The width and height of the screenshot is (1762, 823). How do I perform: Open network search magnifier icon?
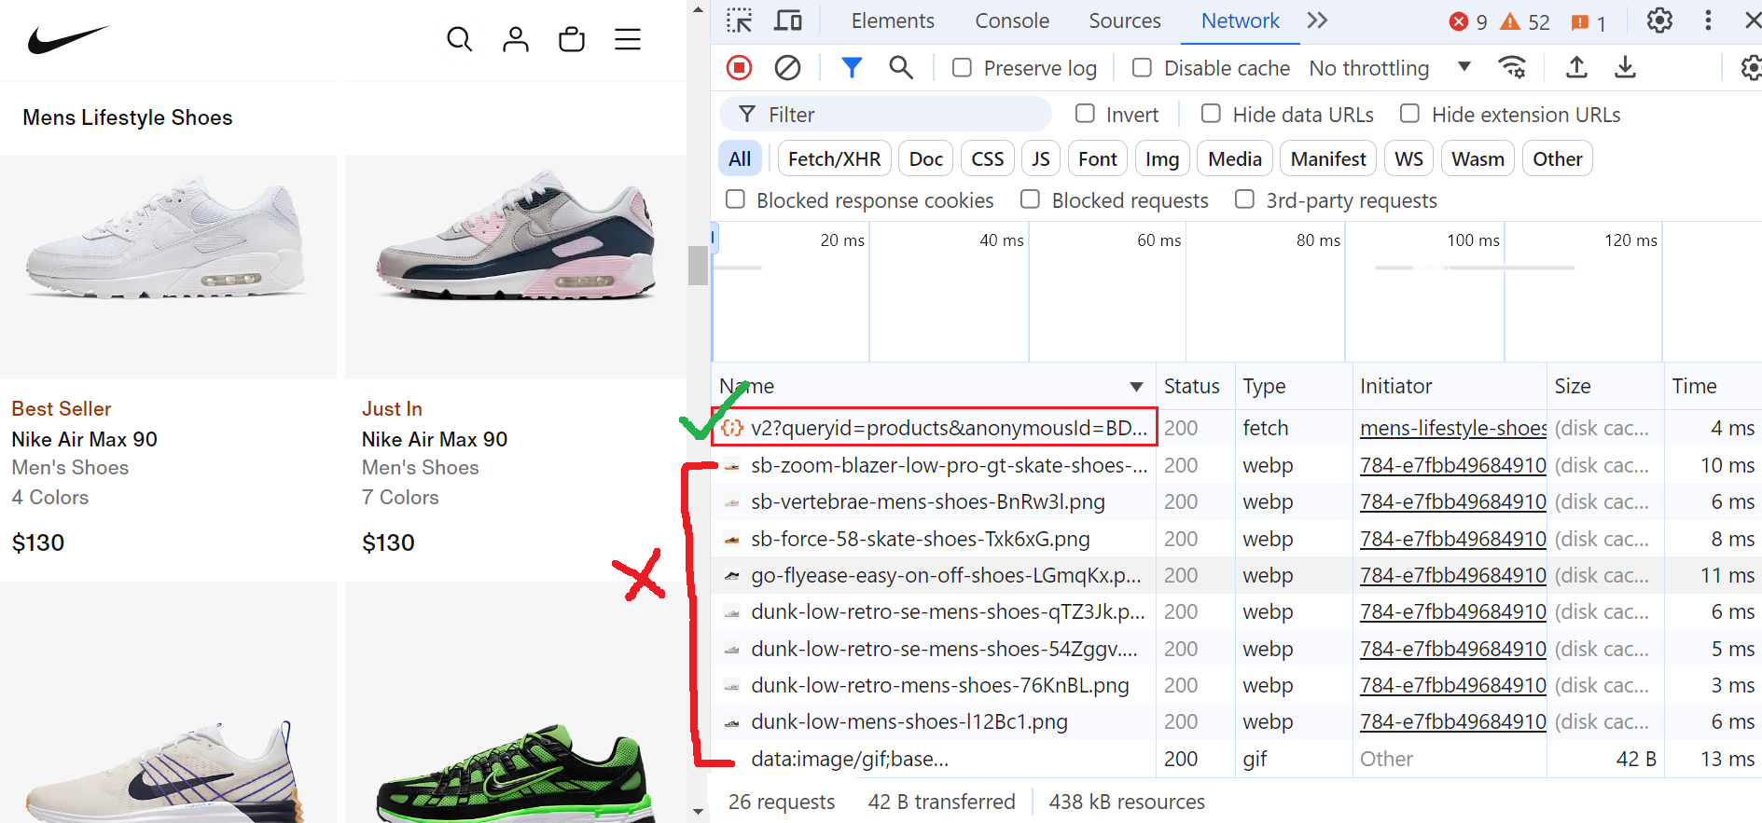[x=901, y=67]
